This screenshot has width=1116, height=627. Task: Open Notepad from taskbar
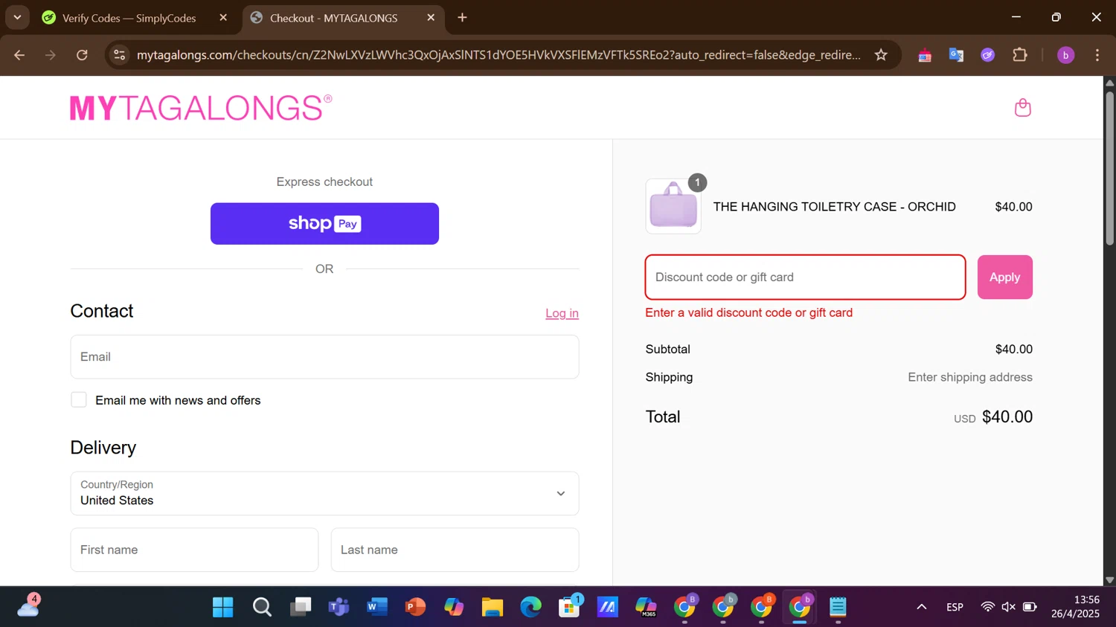click(838, 608)
